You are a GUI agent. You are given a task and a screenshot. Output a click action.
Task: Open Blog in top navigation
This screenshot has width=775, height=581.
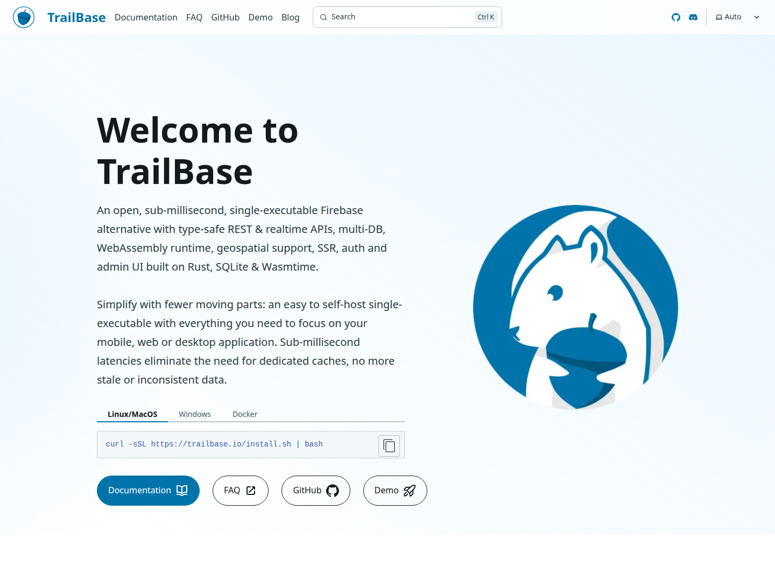(291, 17)
